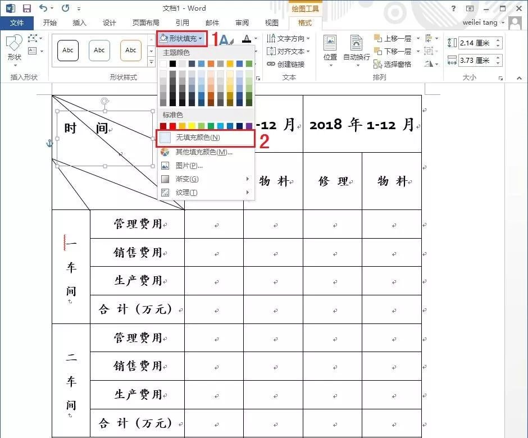Click 上移一层 bring forward icon
The width and height of the screenshot is (528, 438).
point(393,39)
